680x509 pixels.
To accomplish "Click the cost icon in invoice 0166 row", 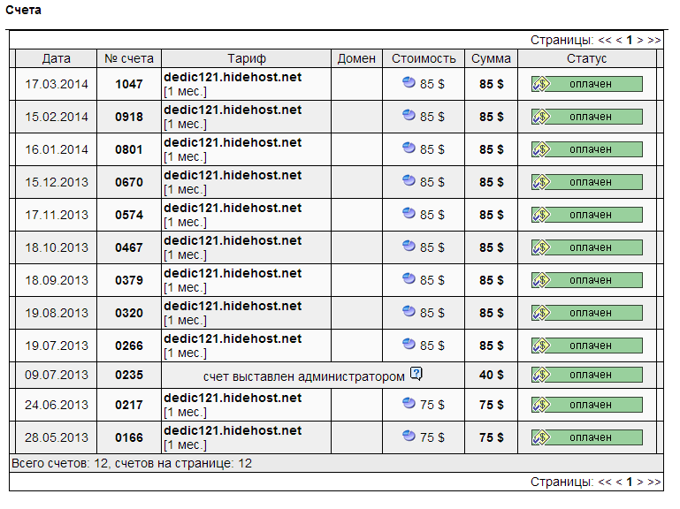I will coord(409,436).
